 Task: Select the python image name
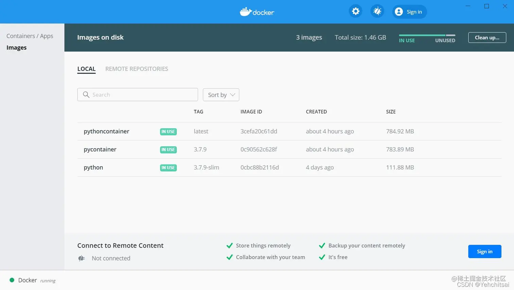pos(93,167)
